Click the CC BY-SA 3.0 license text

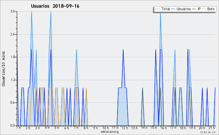(208, 132)
